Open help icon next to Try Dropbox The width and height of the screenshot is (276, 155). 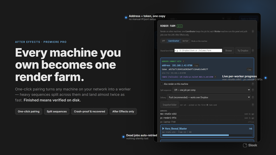point(253,50)
